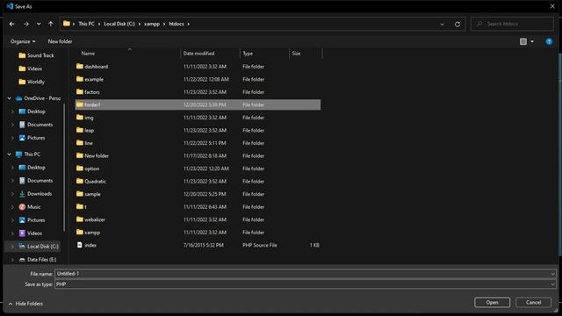Select the index PHP file icon

(80, 245)
